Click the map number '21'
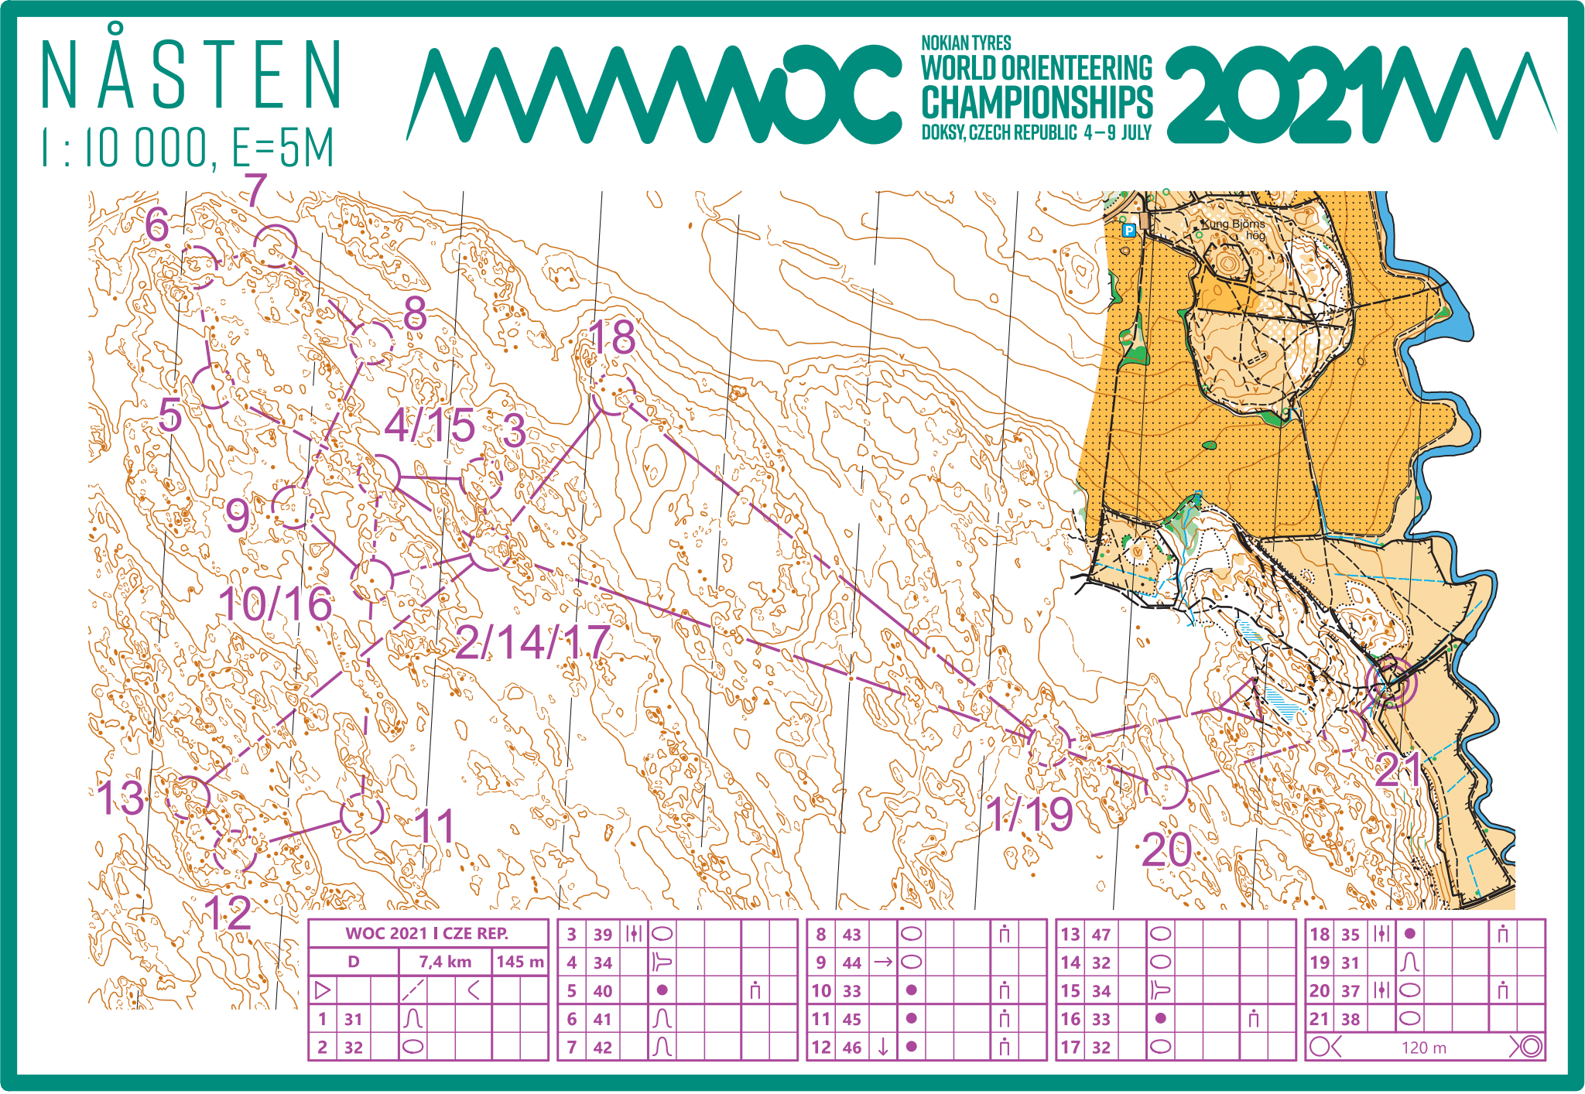Viewport: 1585px width, 1094px height. click(1399, 770)
